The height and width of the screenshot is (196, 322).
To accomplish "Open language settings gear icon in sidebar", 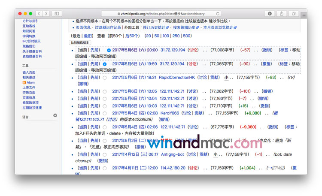I will pos(55,115).
